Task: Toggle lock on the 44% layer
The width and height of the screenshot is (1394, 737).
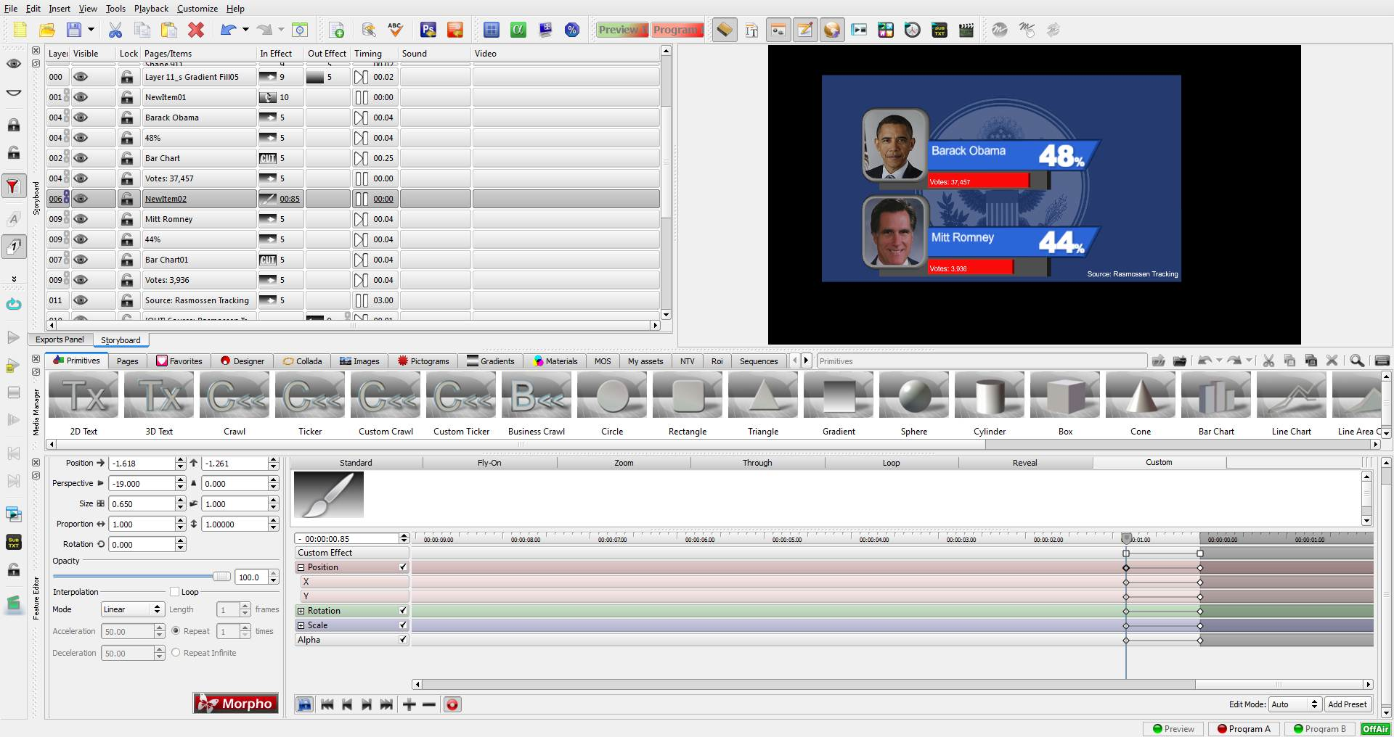Action: [x=127, y=239]
